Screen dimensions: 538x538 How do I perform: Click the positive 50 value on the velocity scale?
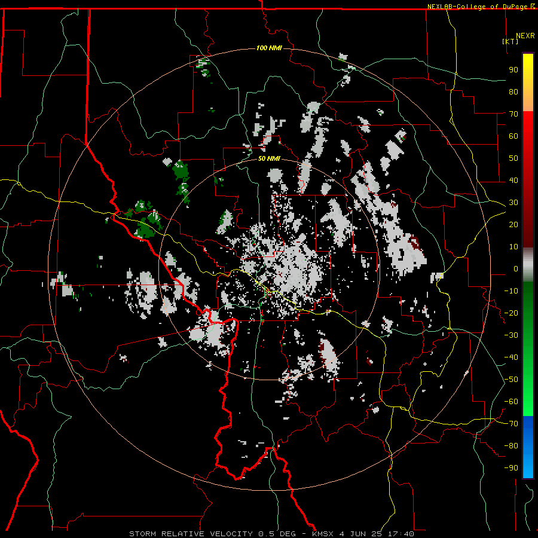click(513, 158)
